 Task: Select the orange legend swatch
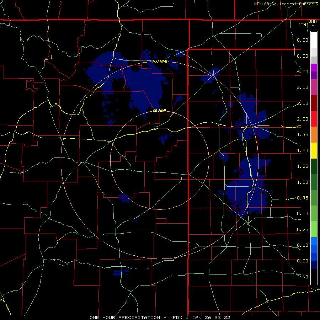point(314,135)
